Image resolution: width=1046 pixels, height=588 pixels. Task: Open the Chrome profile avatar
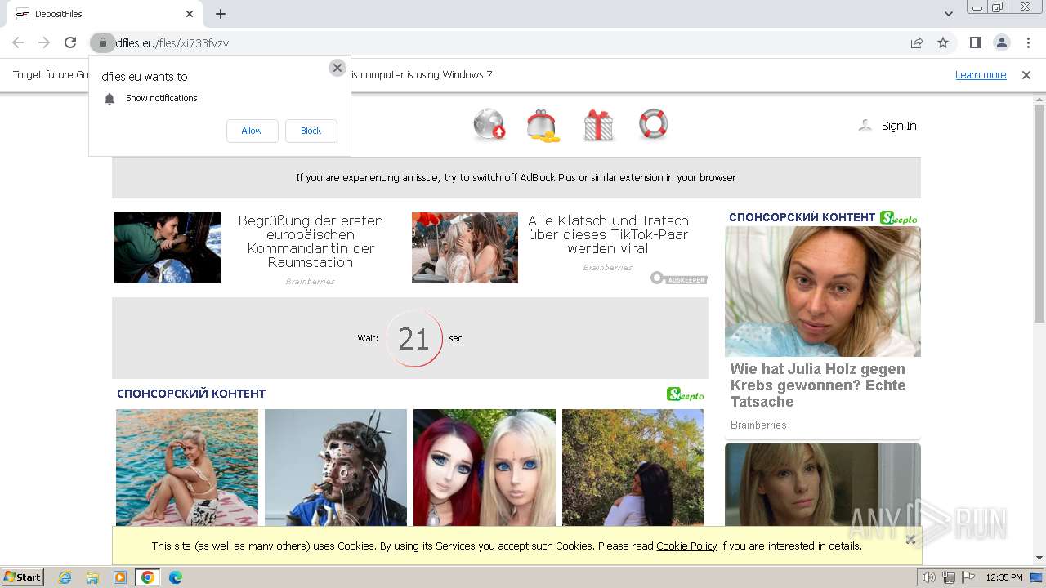[1001, 42]
